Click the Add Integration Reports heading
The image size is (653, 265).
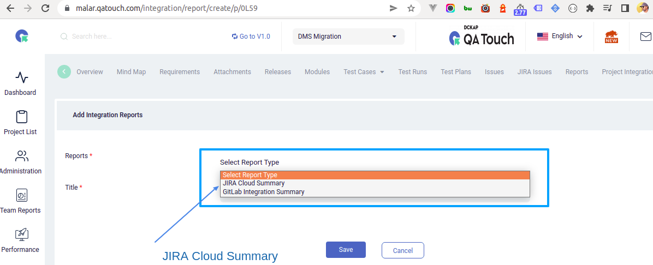pos(108,115)
